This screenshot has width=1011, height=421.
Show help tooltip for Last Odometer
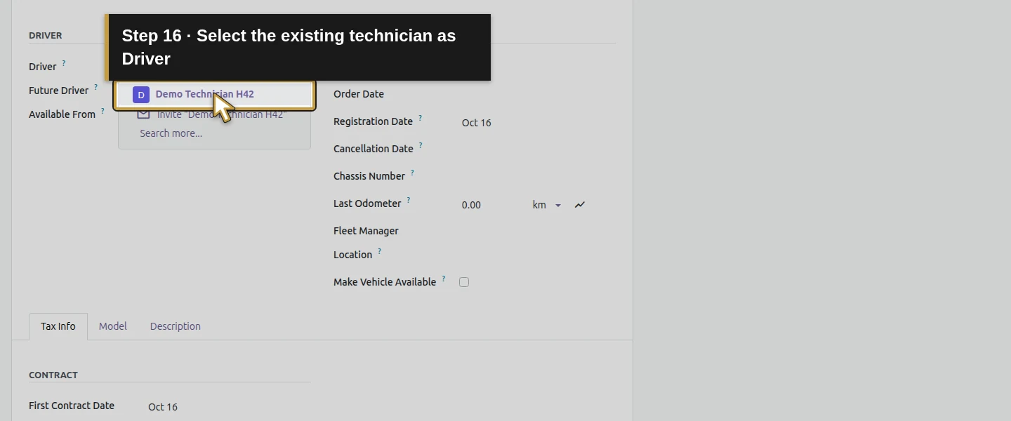(x=409, y=199)
